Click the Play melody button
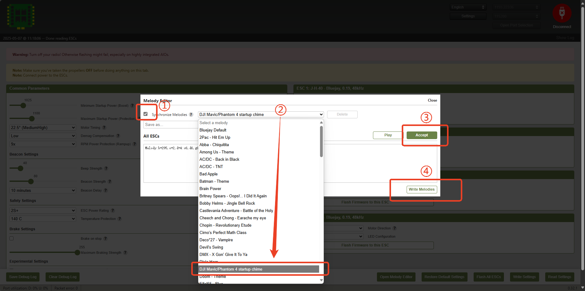This screenshot has width=585, height=291. click(x=388, y=135)
